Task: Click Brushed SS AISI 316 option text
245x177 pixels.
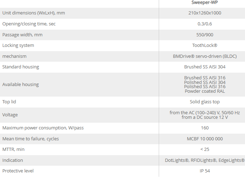Action: tap(205, 78)
